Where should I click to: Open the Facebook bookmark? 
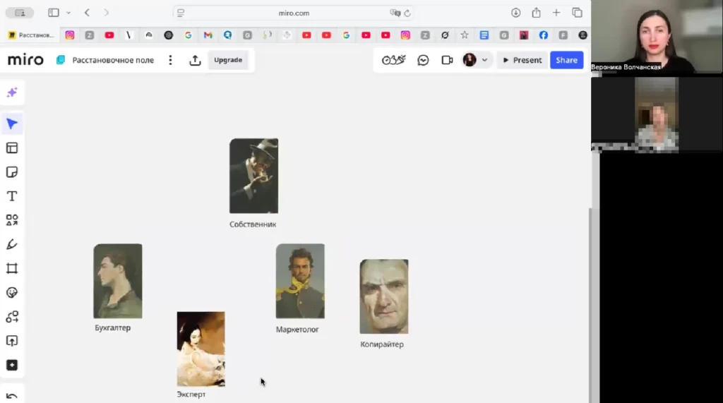[x=543, y=35]
